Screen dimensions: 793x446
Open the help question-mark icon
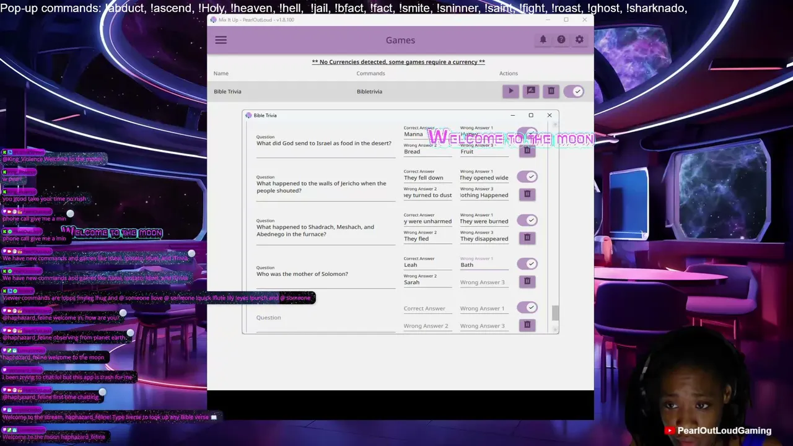point(561,40)
